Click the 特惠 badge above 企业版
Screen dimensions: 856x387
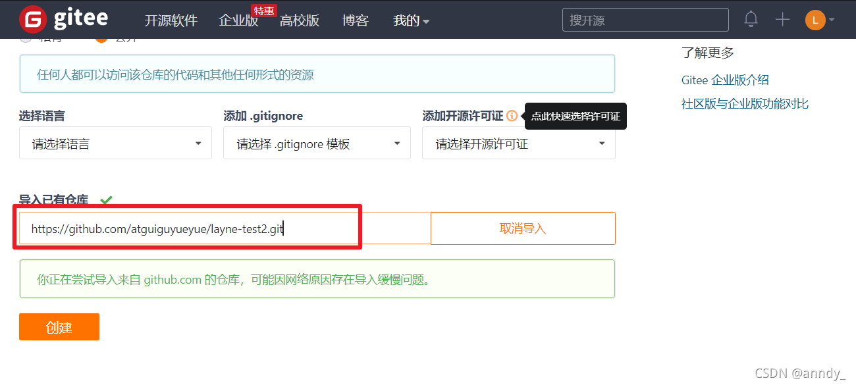263,11
